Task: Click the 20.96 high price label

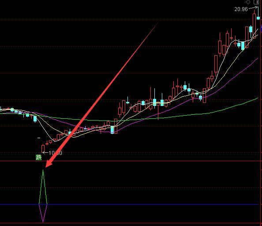Action: (241, 9)
